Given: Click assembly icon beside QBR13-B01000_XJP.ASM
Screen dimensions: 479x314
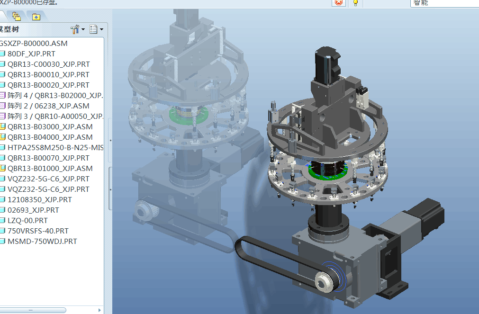Looking at the screenshot, I should [2, 168].
